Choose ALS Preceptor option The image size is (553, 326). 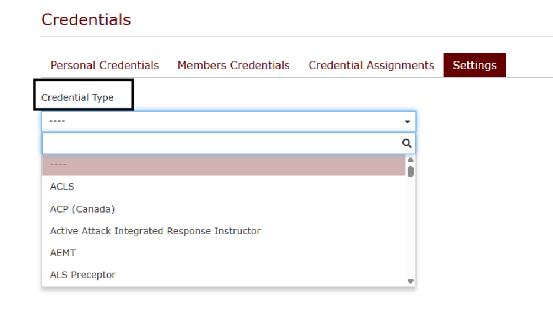(223, 275)
